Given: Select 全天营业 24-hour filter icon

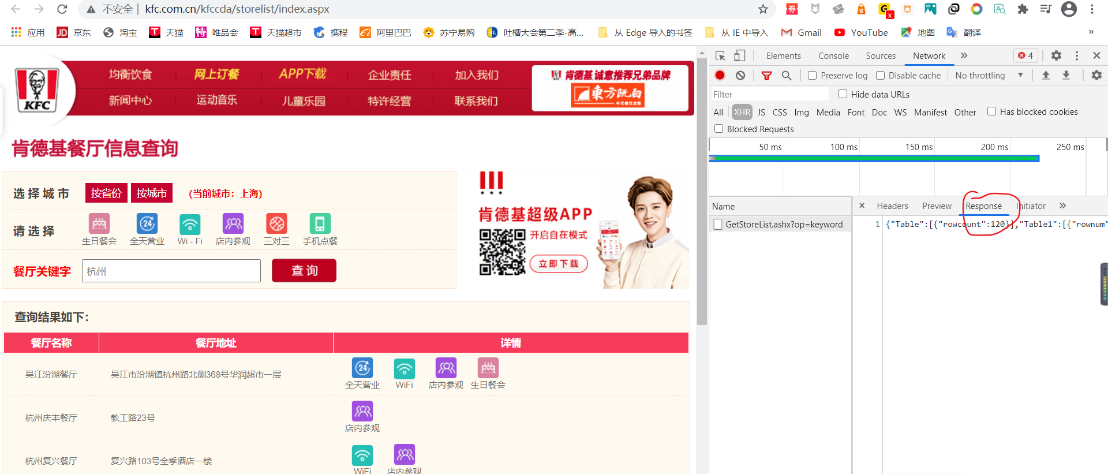Looking at the screenshot, I should (x=147, y=223).
